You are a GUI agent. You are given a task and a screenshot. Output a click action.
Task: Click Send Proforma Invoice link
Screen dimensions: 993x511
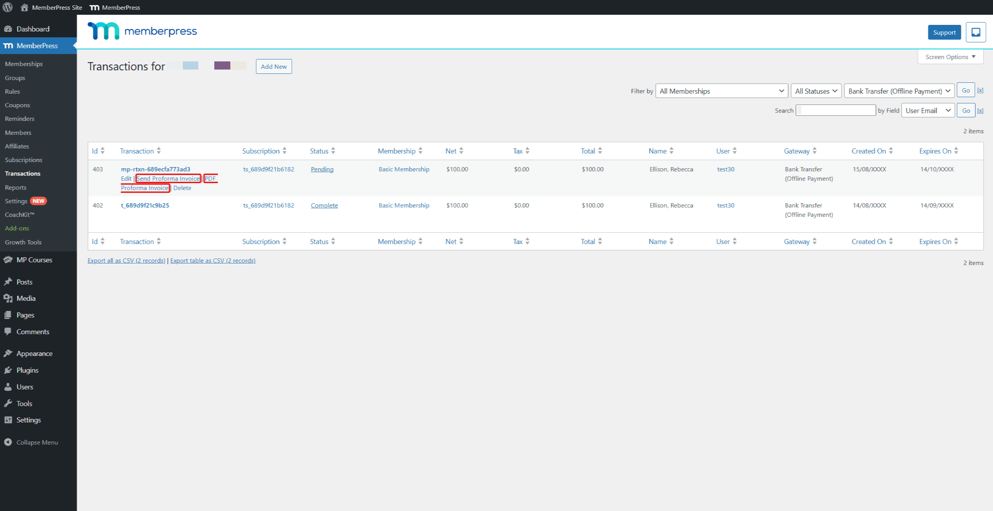pyautogui.click(x=168, y=178)
